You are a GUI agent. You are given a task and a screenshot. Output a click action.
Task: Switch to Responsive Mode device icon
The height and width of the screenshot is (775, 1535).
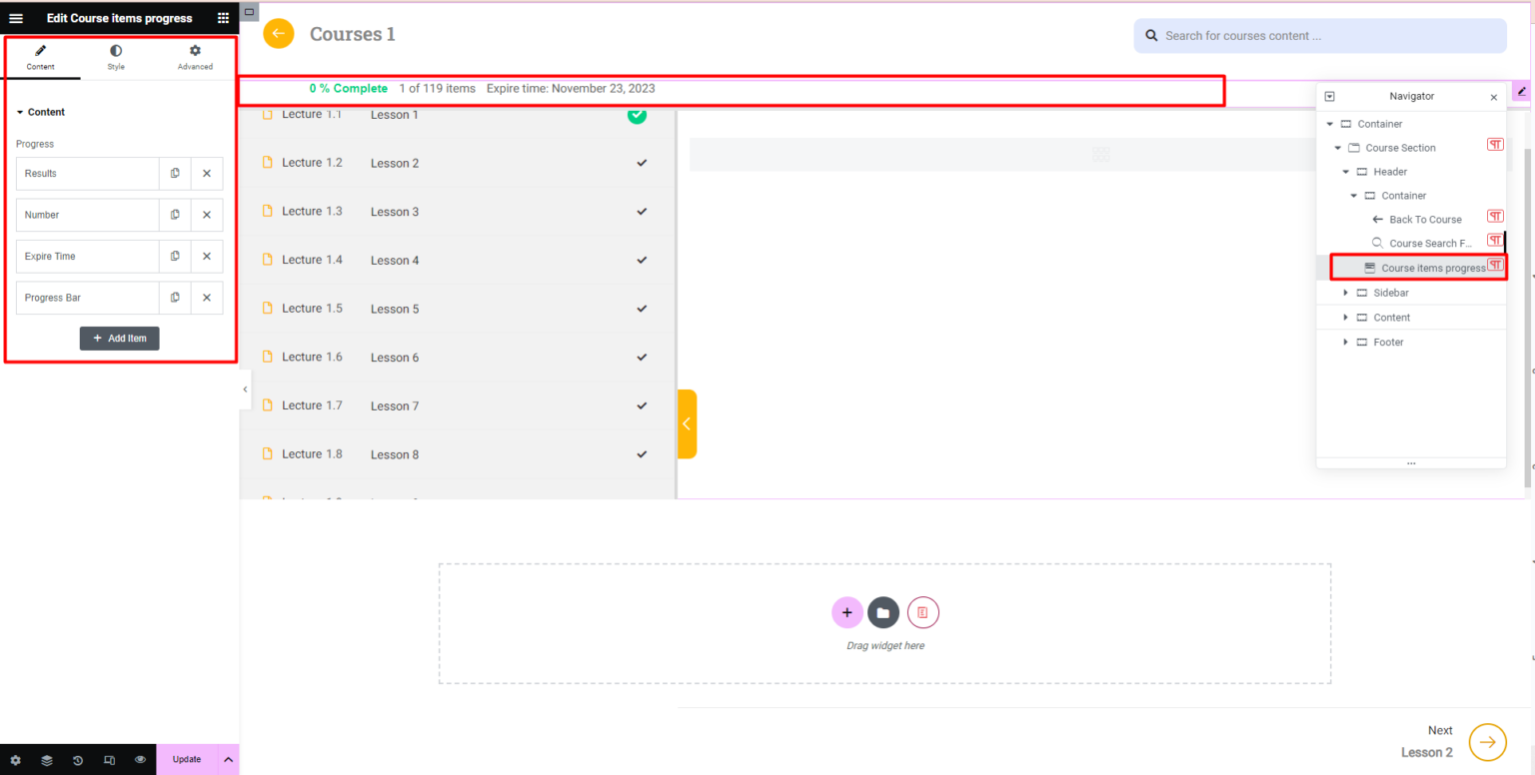coord(109,759)
